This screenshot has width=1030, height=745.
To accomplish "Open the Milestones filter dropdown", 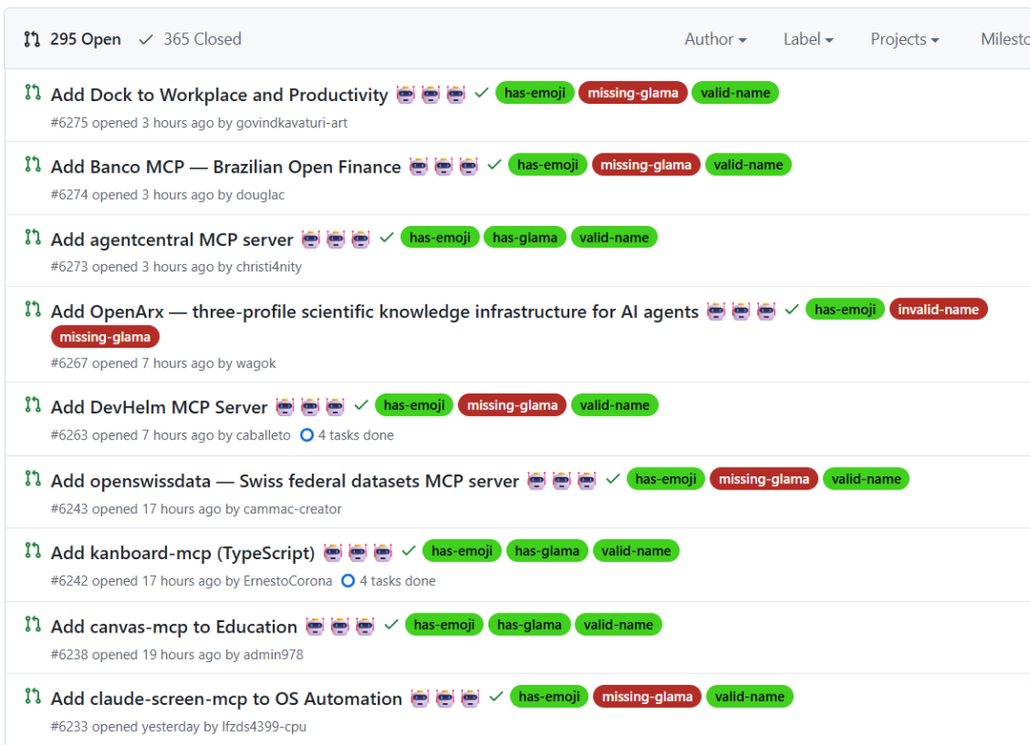I will click(x=1005, y=39).
